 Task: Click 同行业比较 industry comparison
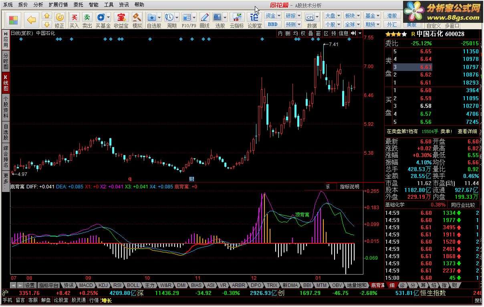coord(463,205)
